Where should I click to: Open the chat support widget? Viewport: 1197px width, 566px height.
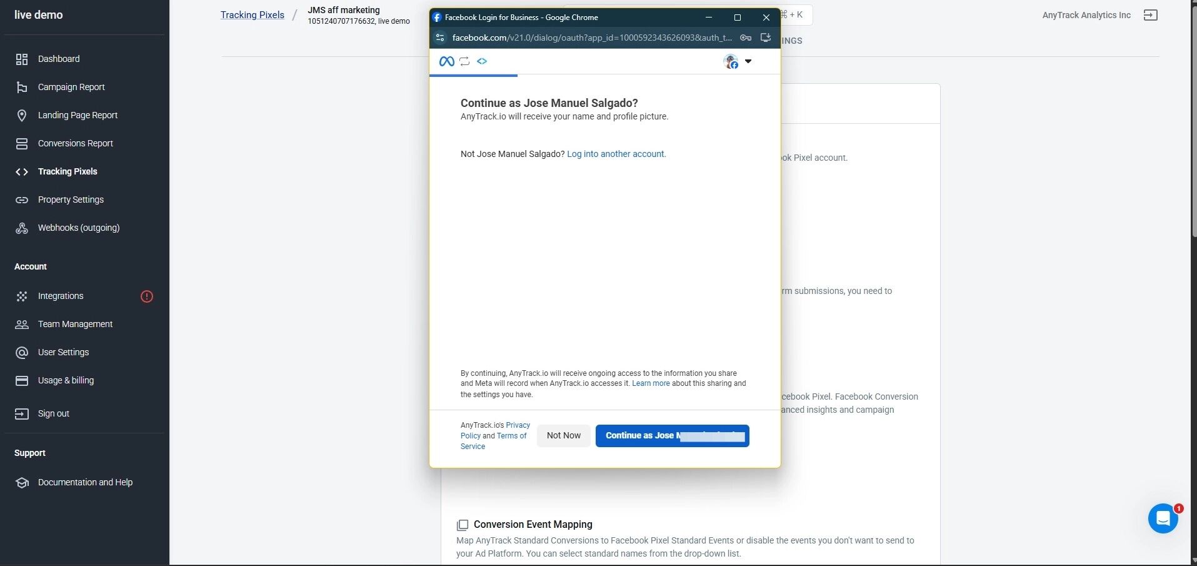[1163, 518]
